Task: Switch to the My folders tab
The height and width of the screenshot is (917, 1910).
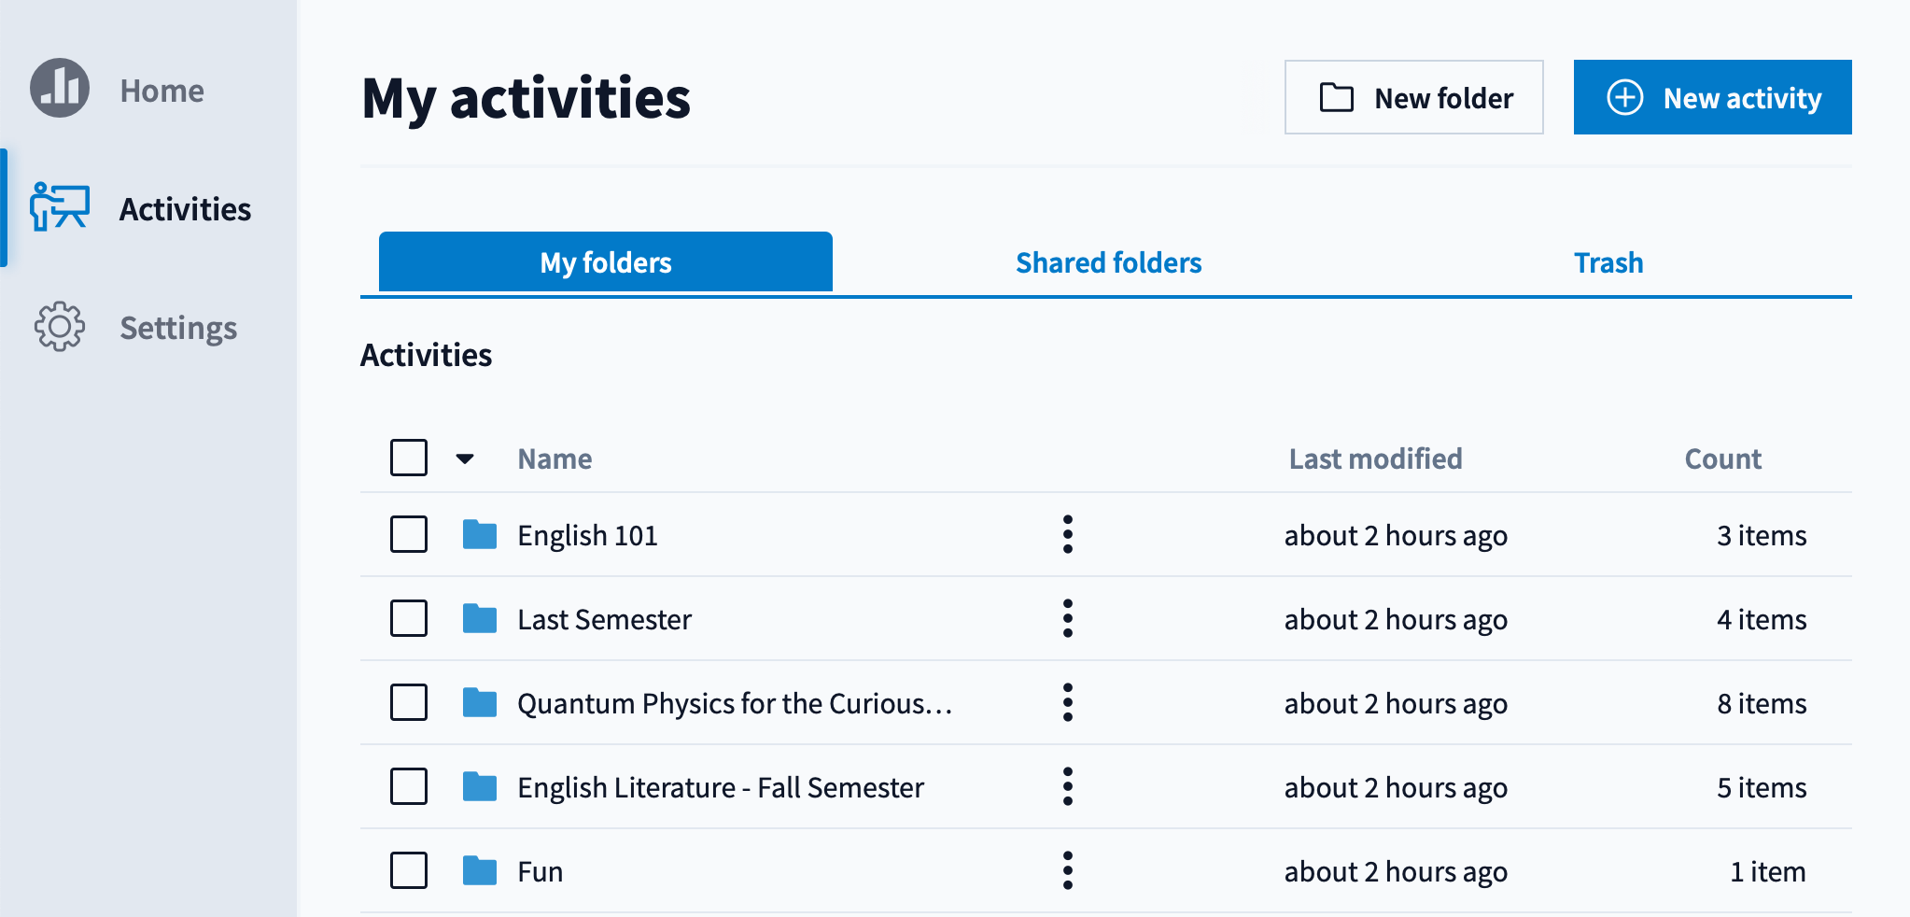Action: click(x=606, y=261)
